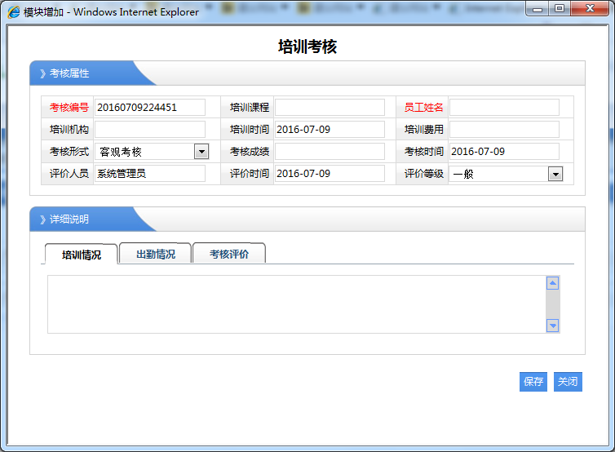Click inside the 培训情况 text area
This screenshot has width=615, height=452.
tap(295, 304)
